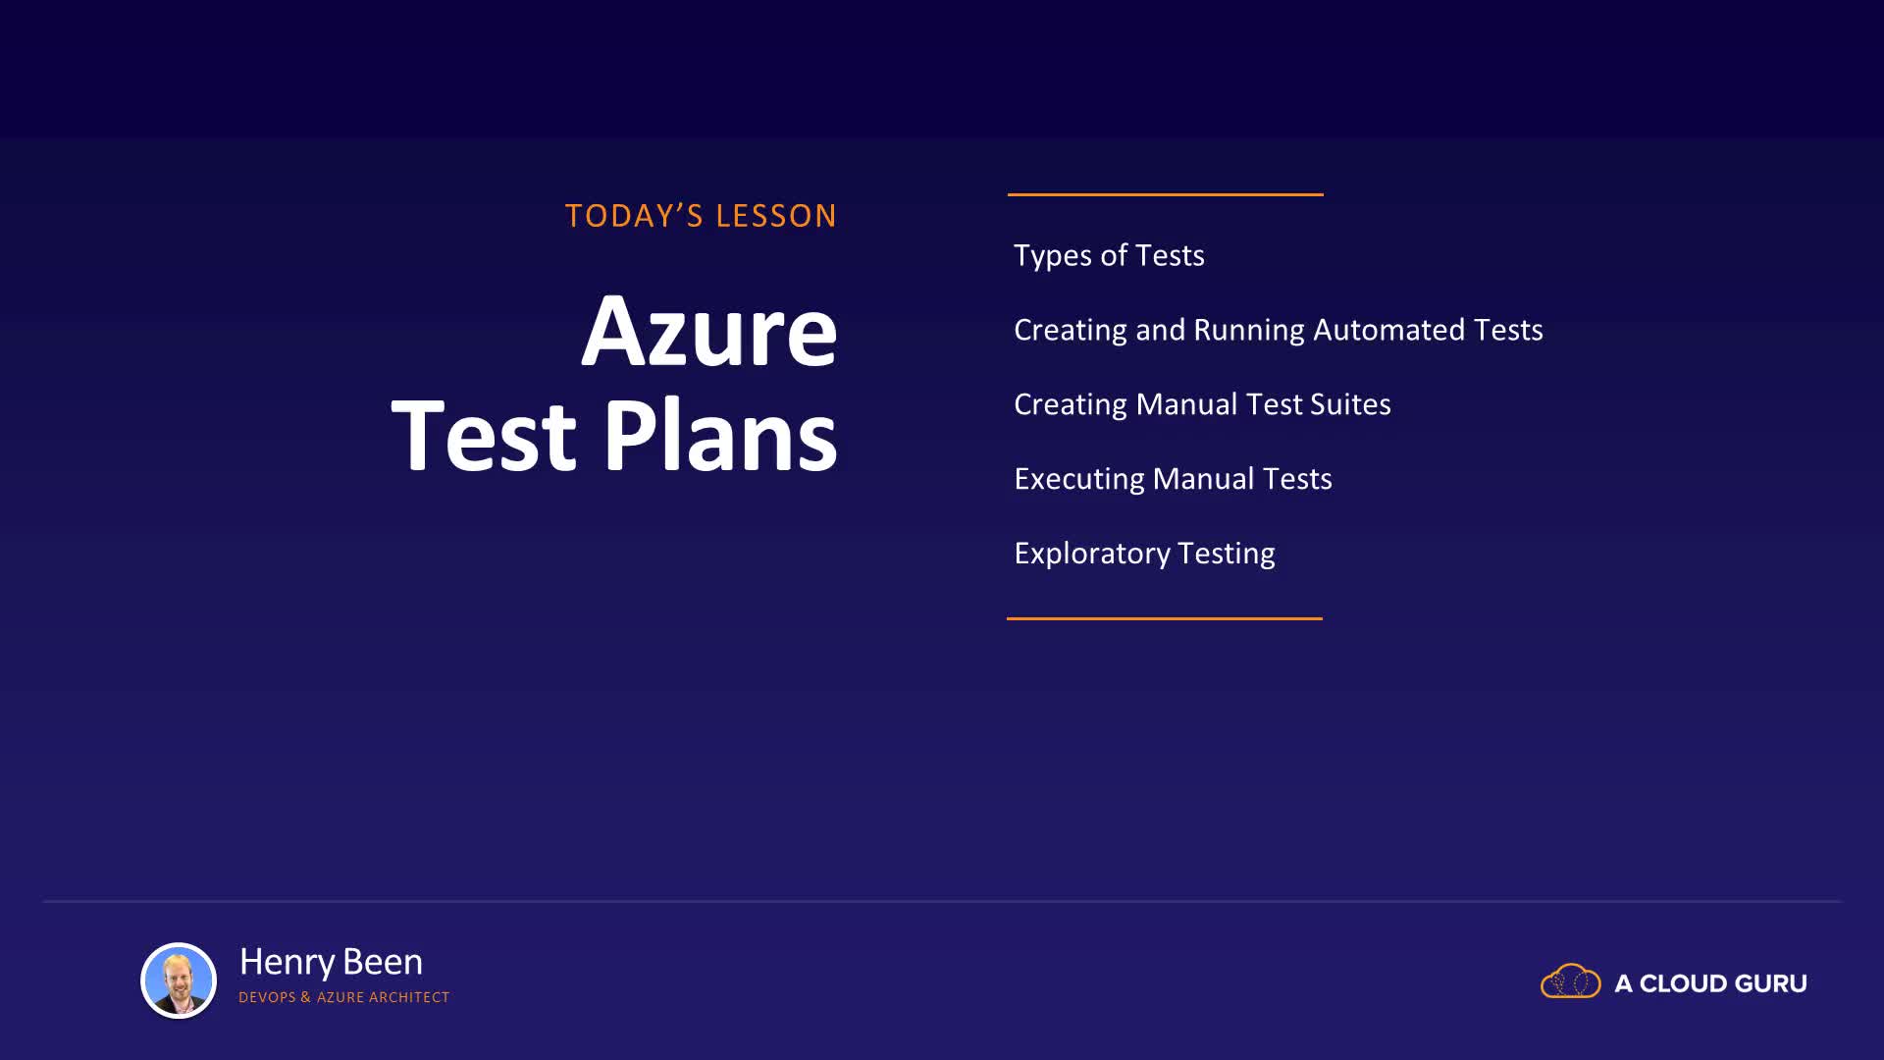
Task: Click the 'TODAY'S LESSON' heading
Action: (x=701, y=216)
